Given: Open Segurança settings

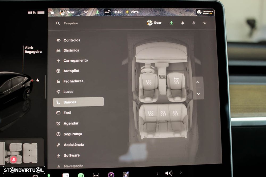Looking at the screenshot, I should 69,134.
